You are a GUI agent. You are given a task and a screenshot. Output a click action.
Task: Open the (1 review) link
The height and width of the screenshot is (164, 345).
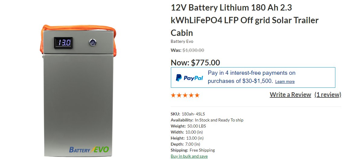pos(328,95)
